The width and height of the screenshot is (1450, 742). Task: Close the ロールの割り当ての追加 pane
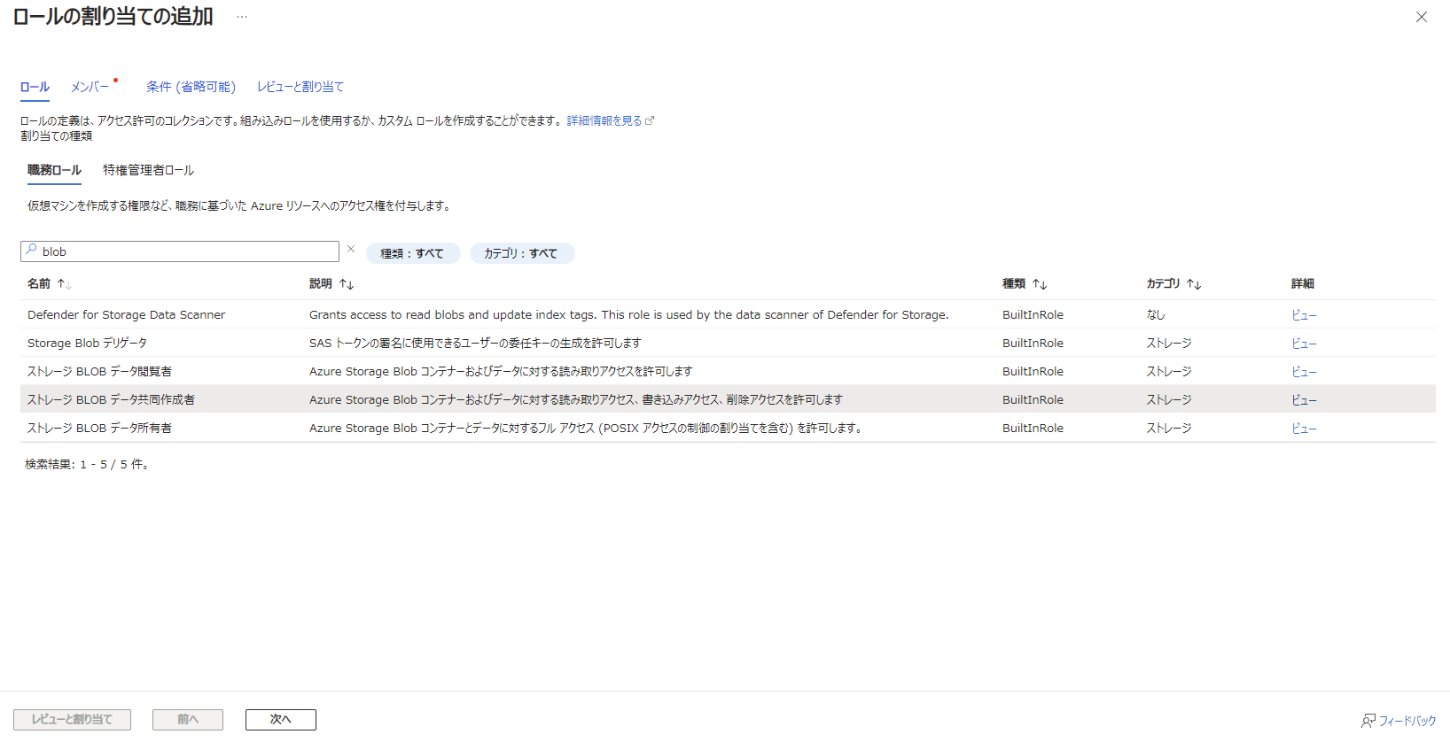pos(1422,17)
